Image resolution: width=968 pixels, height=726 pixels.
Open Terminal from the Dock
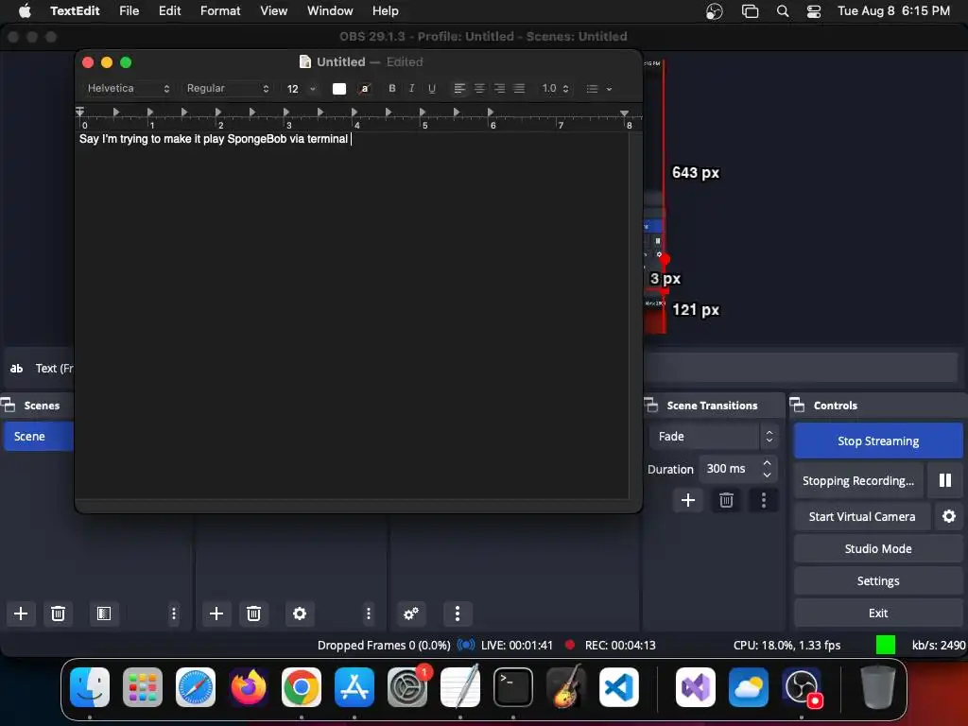(x=513, y=687)
